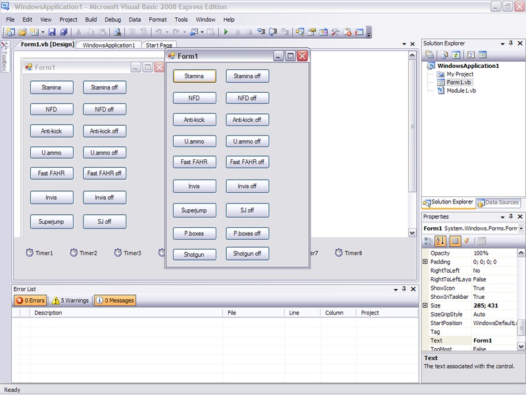Click the Step Over debug icon
Image resolution: width=526 pixels, height=395 pixels.
273,32
